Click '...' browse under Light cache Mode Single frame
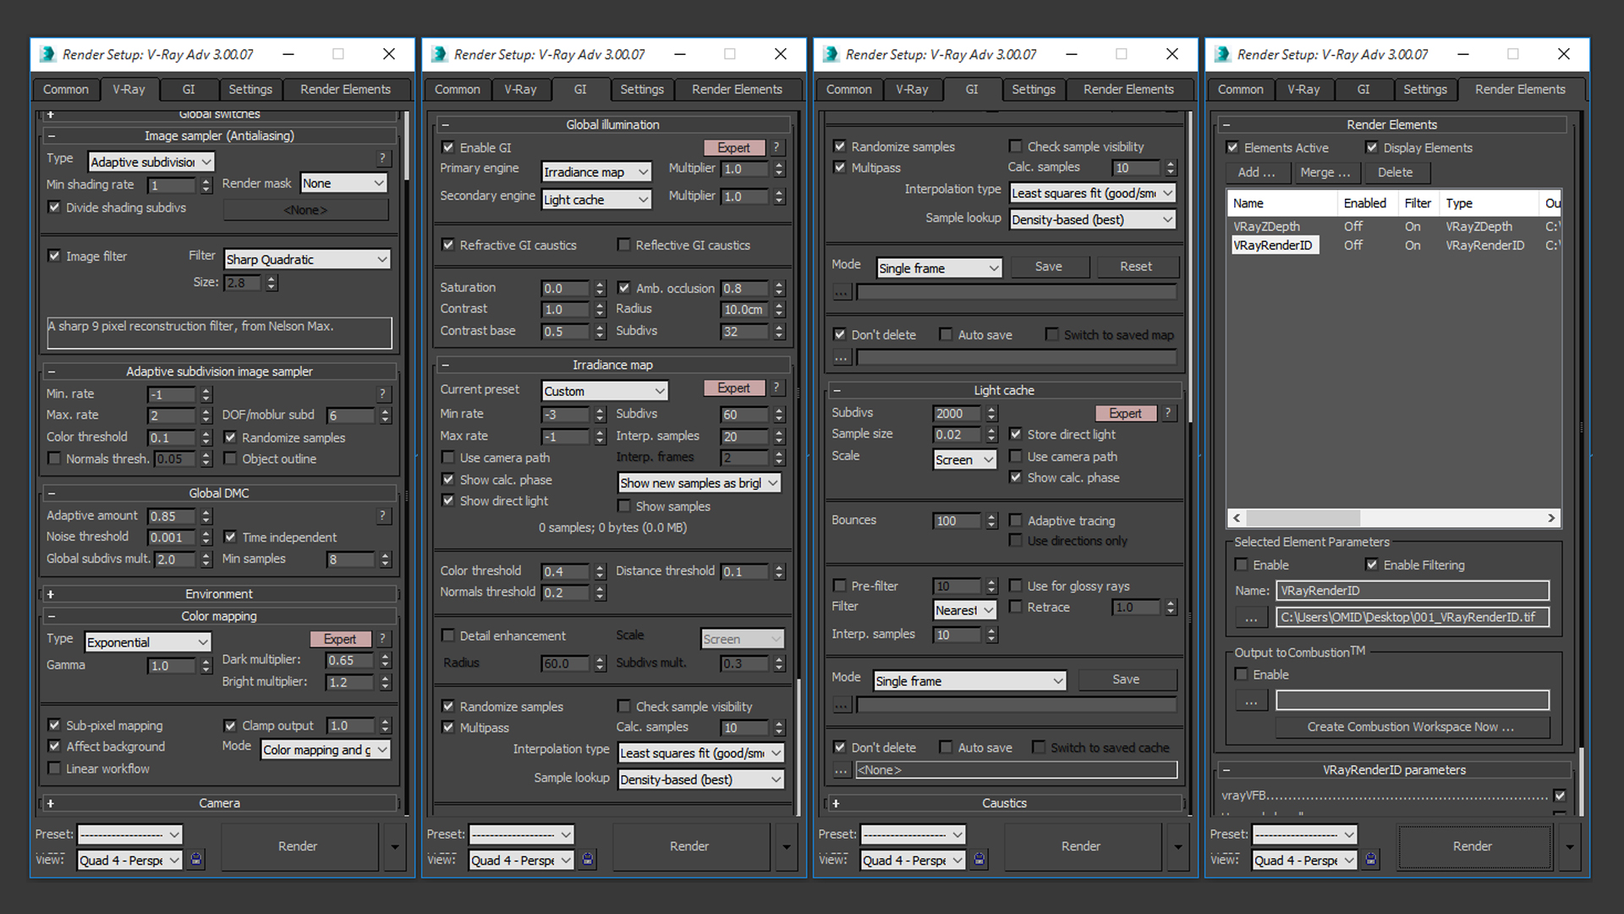 point(841,704)
